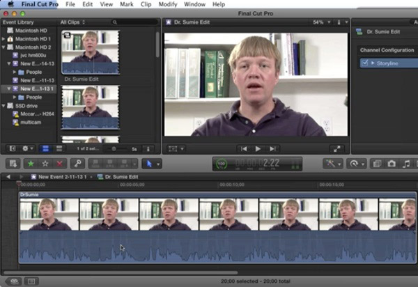Expand the Storyline disclosure triangle
The image size is (418, 287).
pos(373,63)
